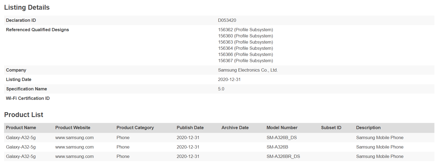The width and height of the screenshot is (439, 166).
Task: Visit www.samsung.com in the SM-A326B row
Action: (x=74, y=147)
